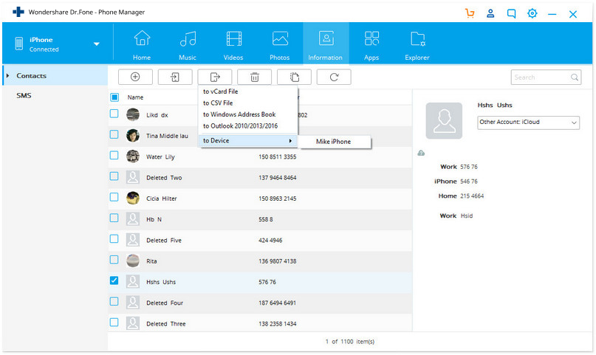Click Water Lily's profile photo
Viewport: 596px width, 355px height.
pos(133,156)
